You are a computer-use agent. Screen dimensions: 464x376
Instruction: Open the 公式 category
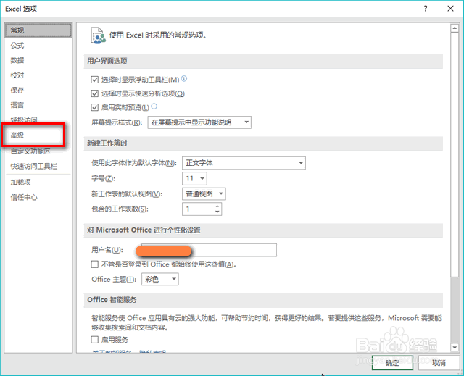click(38, 46)
